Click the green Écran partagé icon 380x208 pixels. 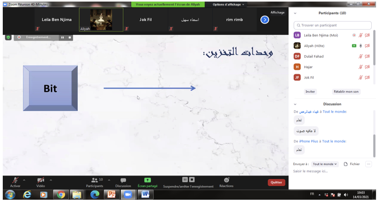point(147,180)
